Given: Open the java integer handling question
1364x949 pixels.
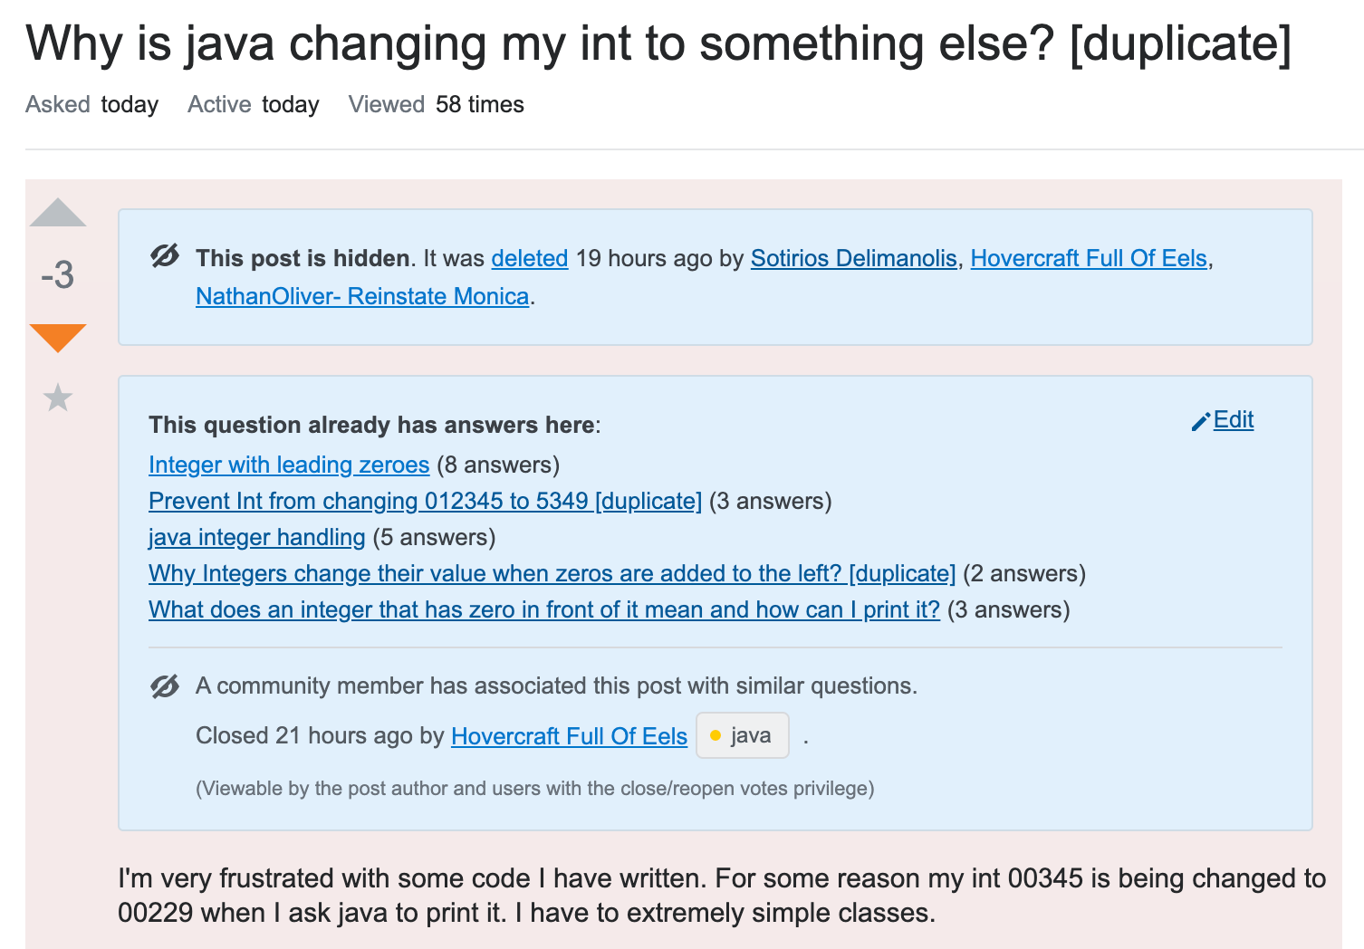Looking at the screenshot, I should pyautogui.click(x=256, y=537).
